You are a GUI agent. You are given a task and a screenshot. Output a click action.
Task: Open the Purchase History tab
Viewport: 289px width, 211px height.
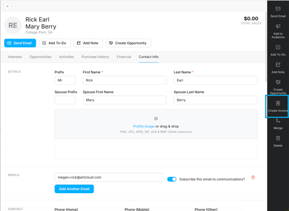95,57
